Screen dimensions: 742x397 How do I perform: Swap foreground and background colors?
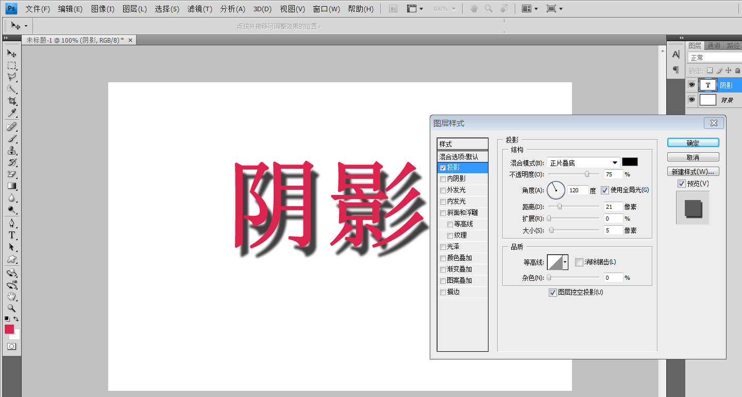[16, 319]
